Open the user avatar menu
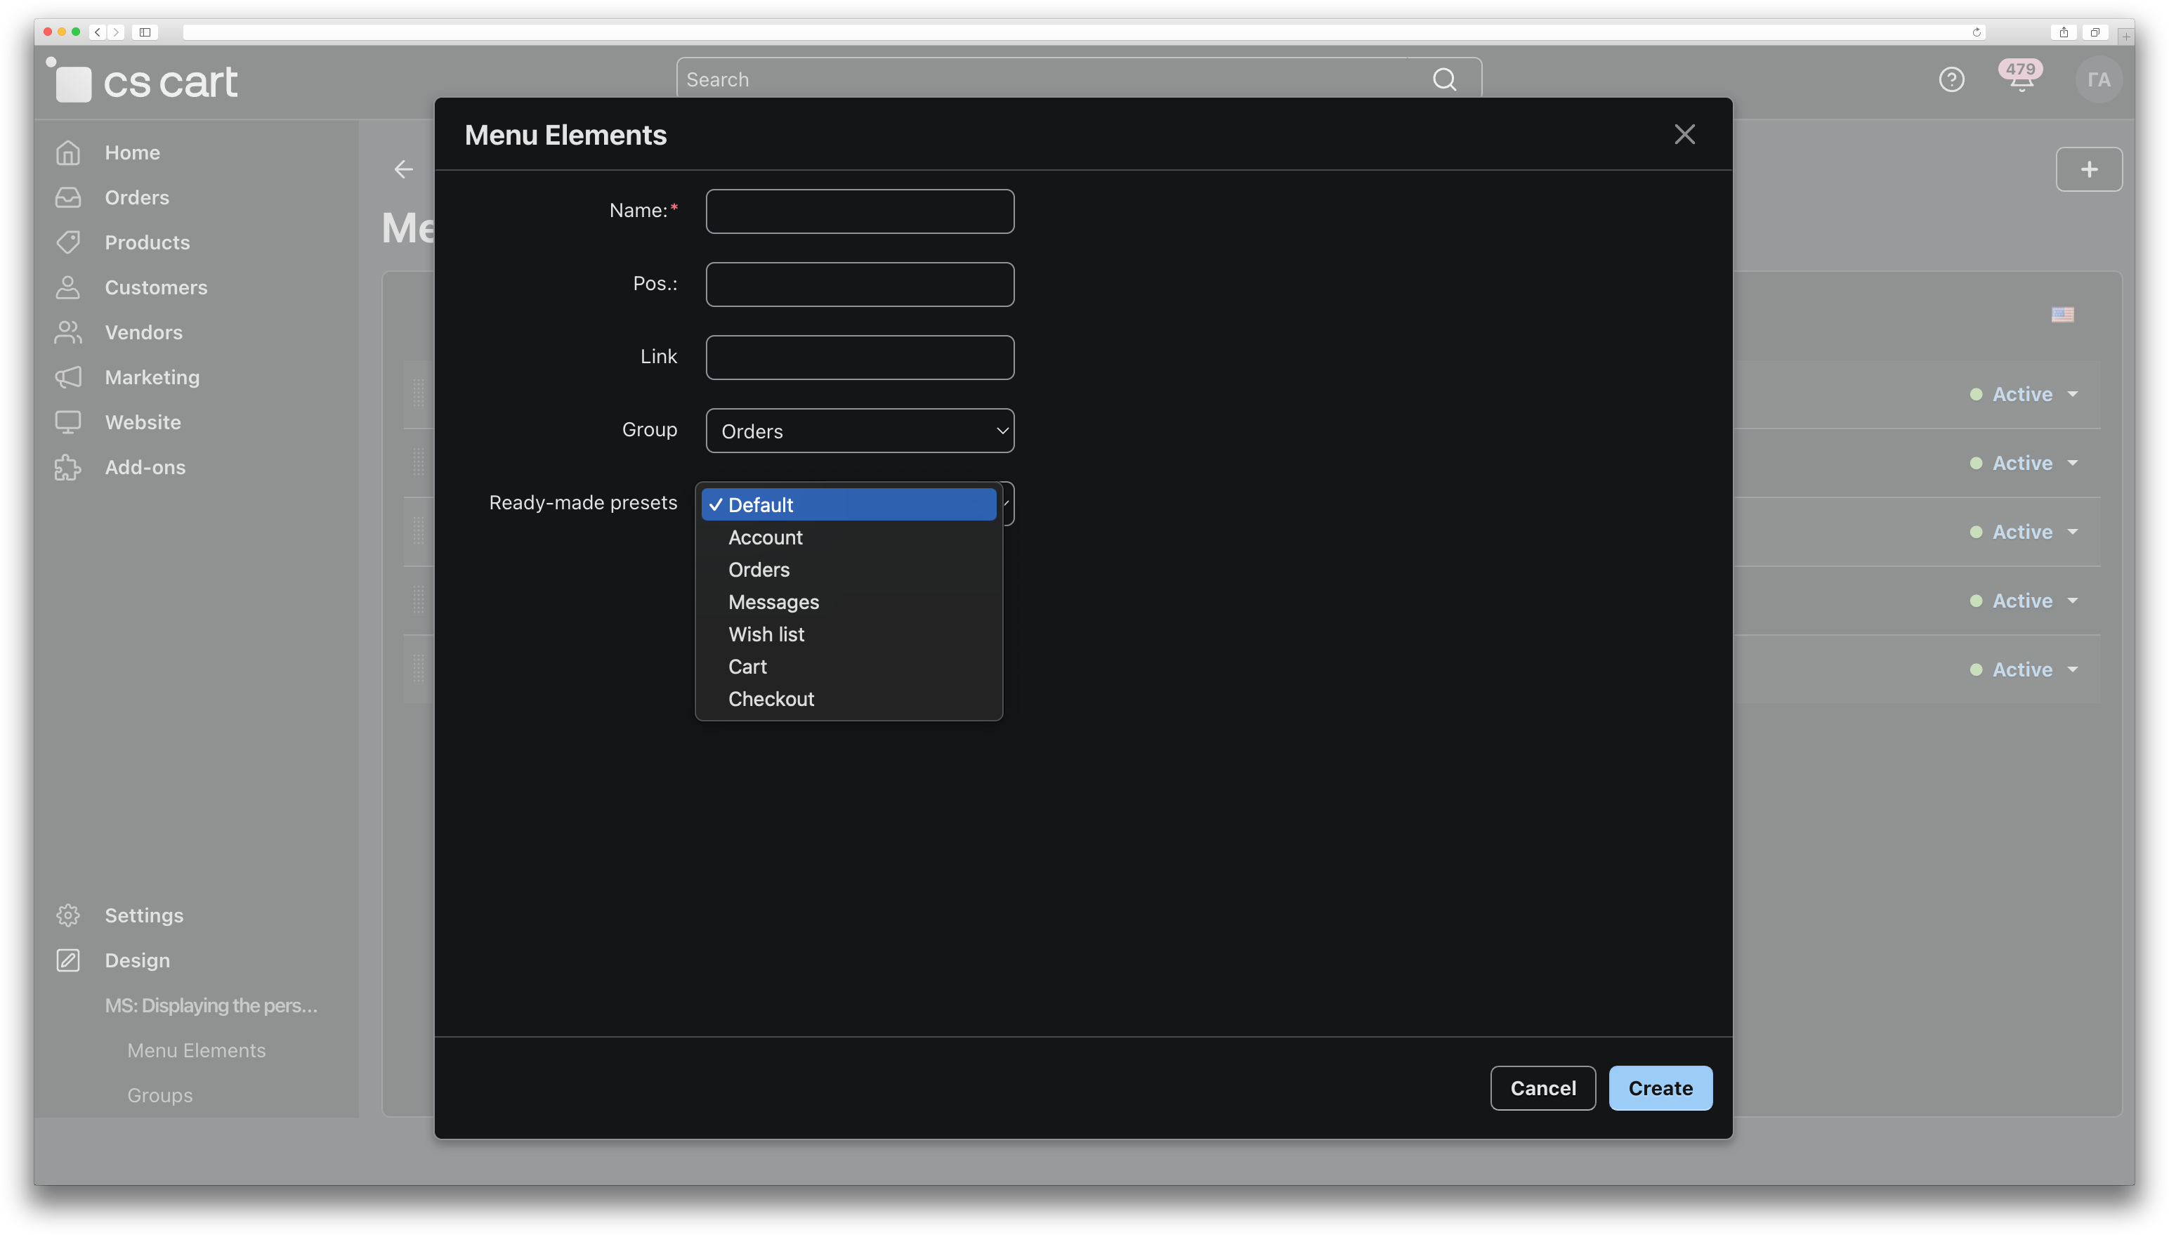This screenshot has width=2169, height=1235. pos(2098,79)
